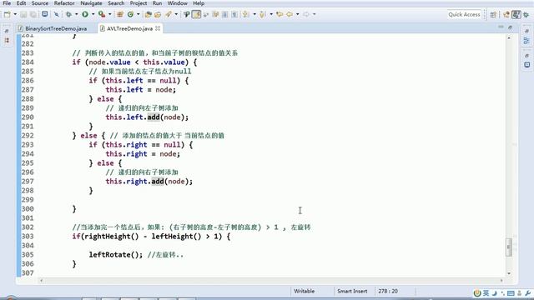This screenshot has height=300, width=534.
Task: Open the Outline view in right sidebar
Action: 526,41
